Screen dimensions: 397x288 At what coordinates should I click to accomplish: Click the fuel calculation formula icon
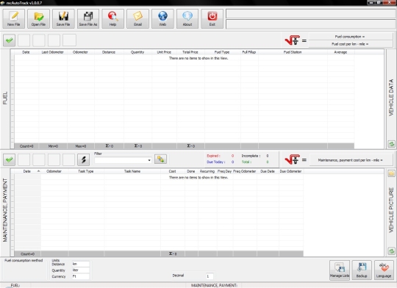click(292, 40)
